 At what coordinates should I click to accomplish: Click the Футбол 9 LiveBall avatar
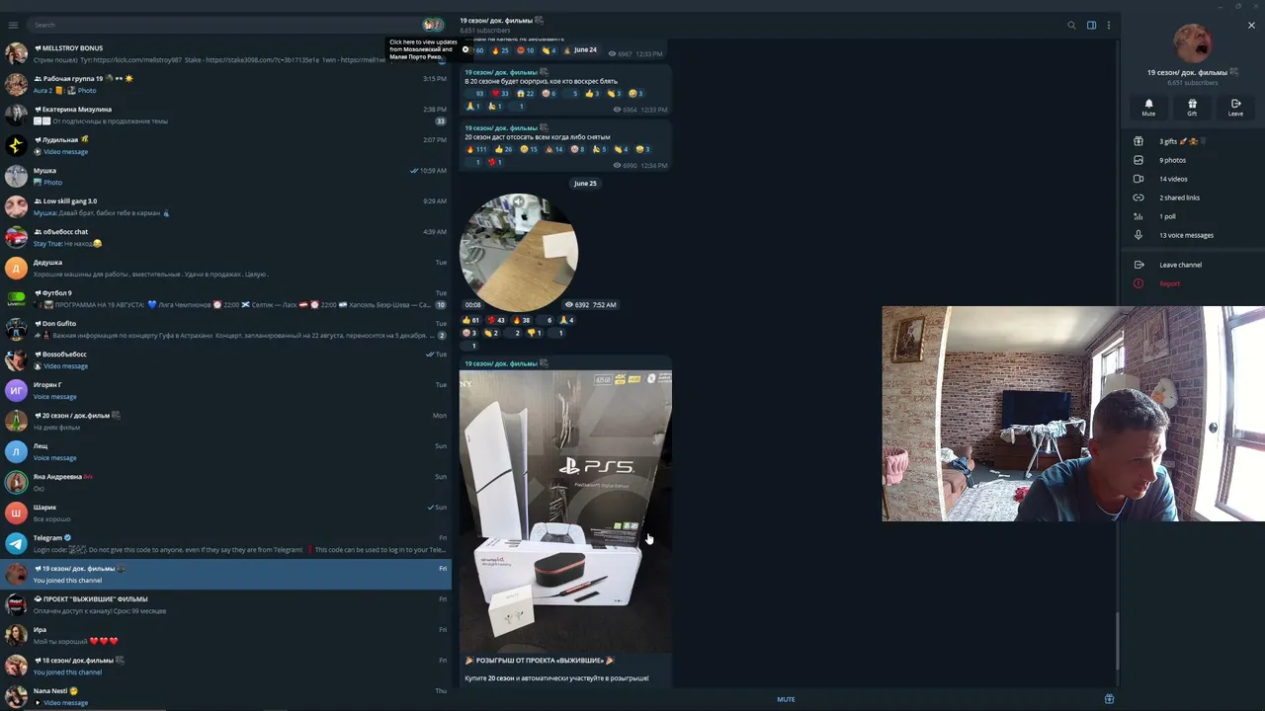16,298
